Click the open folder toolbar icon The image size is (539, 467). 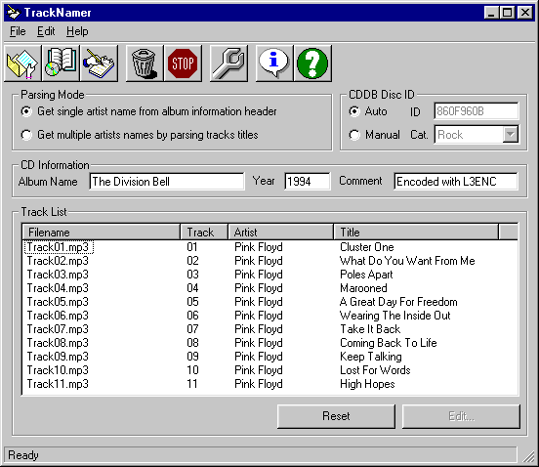[22, 64]
